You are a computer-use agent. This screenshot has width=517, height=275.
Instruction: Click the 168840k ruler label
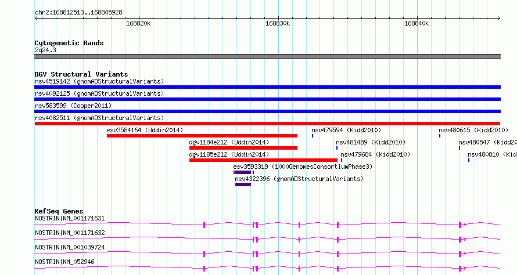(x=417, y=23)
